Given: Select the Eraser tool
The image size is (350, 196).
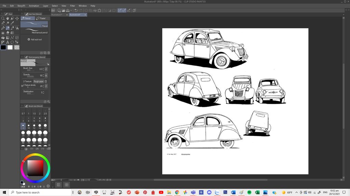Looking at the screenshot, I should (8, 33).
